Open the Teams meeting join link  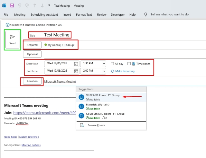[44, 113]
